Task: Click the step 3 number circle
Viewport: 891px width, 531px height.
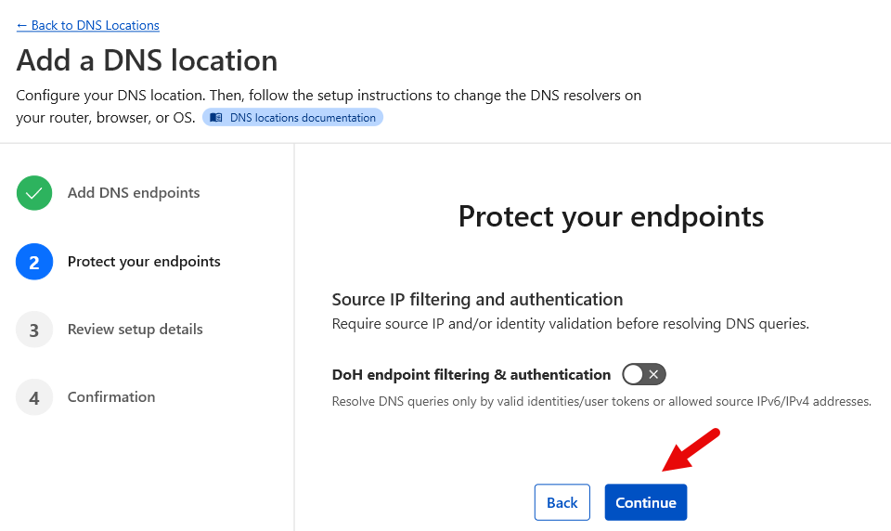Action: click(x=34, y=330)
